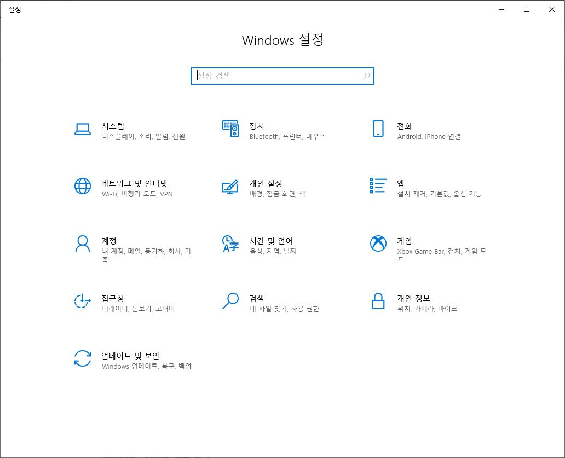Maximize the 설정 window
The image size is (565, 458).
pos(527,9)
